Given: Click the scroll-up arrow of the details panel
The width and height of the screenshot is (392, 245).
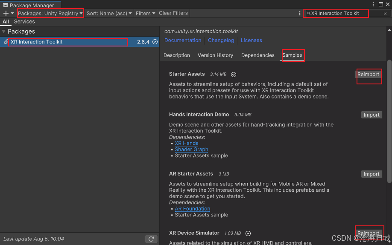Looking at the screenshot, I should point(389,30).
